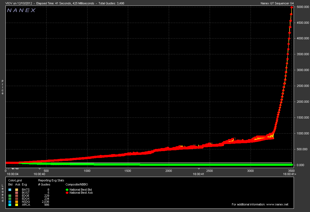Click the '# Quotes' column header
This screenshot has width=310, height=212.
(x=44, y=184)
